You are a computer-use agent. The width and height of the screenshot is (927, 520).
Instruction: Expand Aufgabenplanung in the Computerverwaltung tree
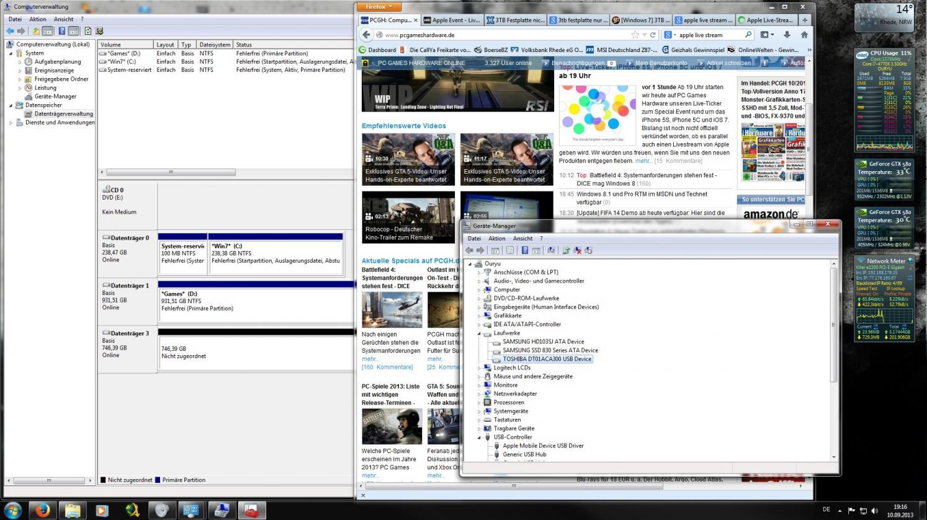pyautogui.click(x=20, y=62)
